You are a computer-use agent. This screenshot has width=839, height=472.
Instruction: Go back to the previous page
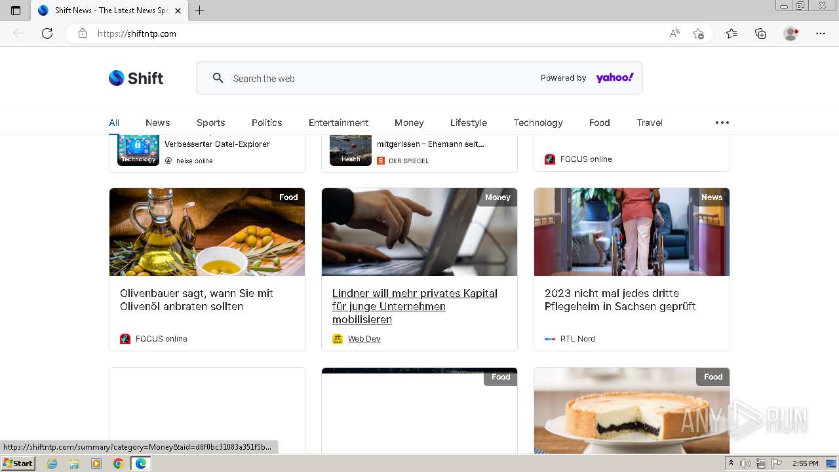click(18, 33)
